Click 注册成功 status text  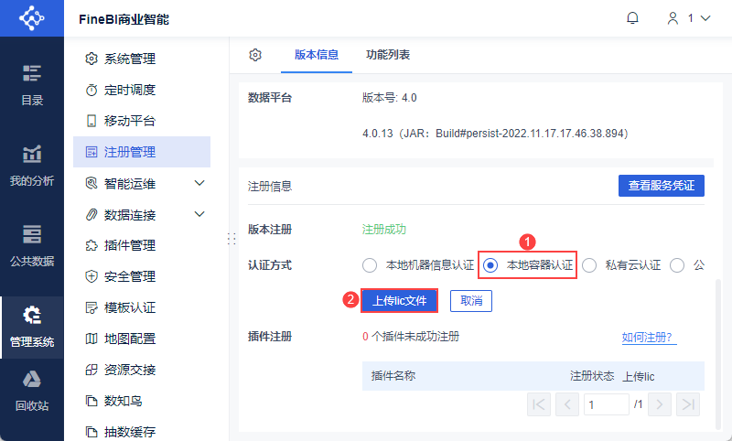pos(384,230)
